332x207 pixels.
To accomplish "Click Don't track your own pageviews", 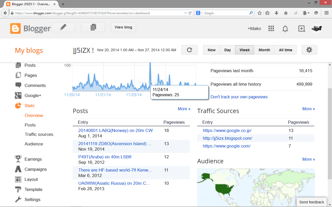I will (239, 97).
